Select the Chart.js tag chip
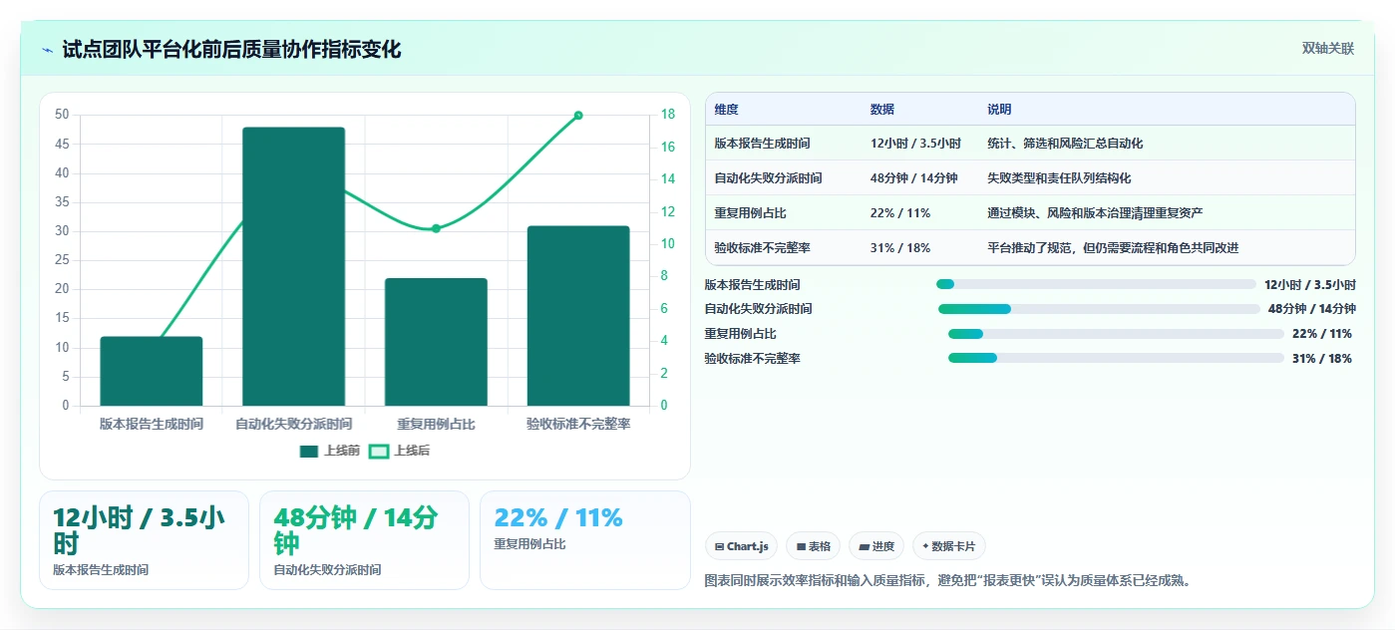This screenshot has width=1395, height=630. coord(741,546)
